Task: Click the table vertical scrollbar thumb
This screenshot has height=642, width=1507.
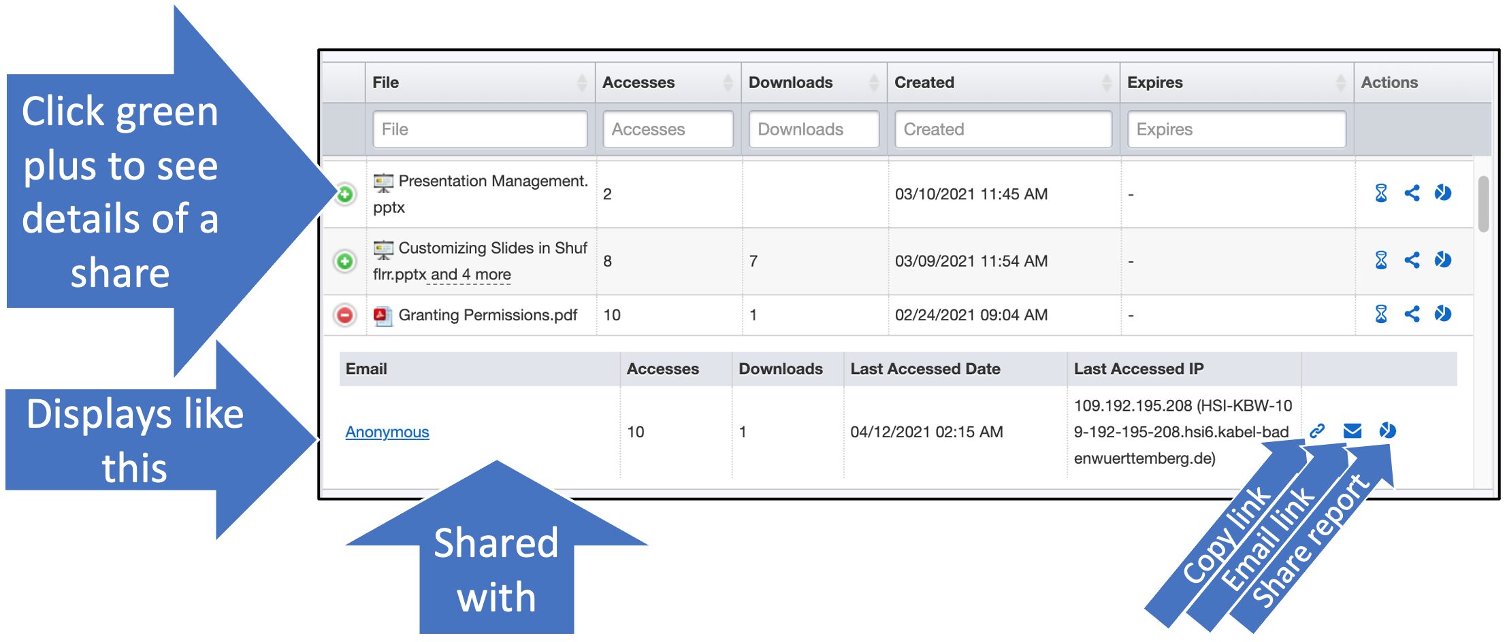Action: click(x=1483, y=204)
